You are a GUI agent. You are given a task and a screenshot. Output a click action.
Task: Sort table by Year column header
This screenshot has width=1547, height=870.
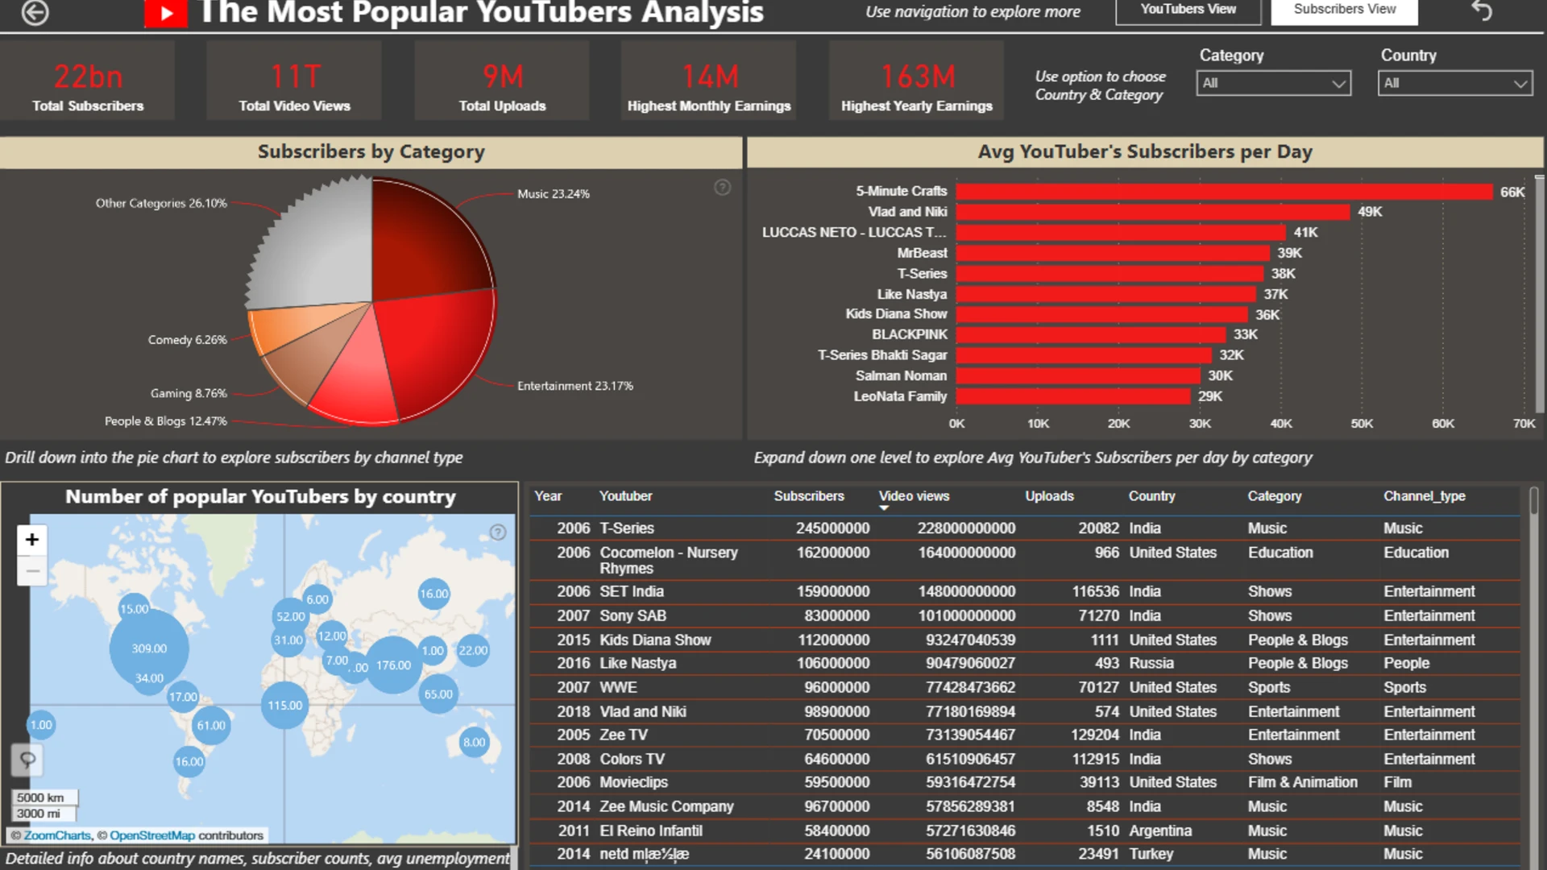(x=548, y=496)
